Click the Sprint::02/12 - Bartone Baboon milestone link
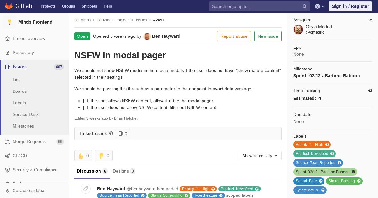Image resolution: width=378 pixels, height=198 pixels. coord(326,76)
